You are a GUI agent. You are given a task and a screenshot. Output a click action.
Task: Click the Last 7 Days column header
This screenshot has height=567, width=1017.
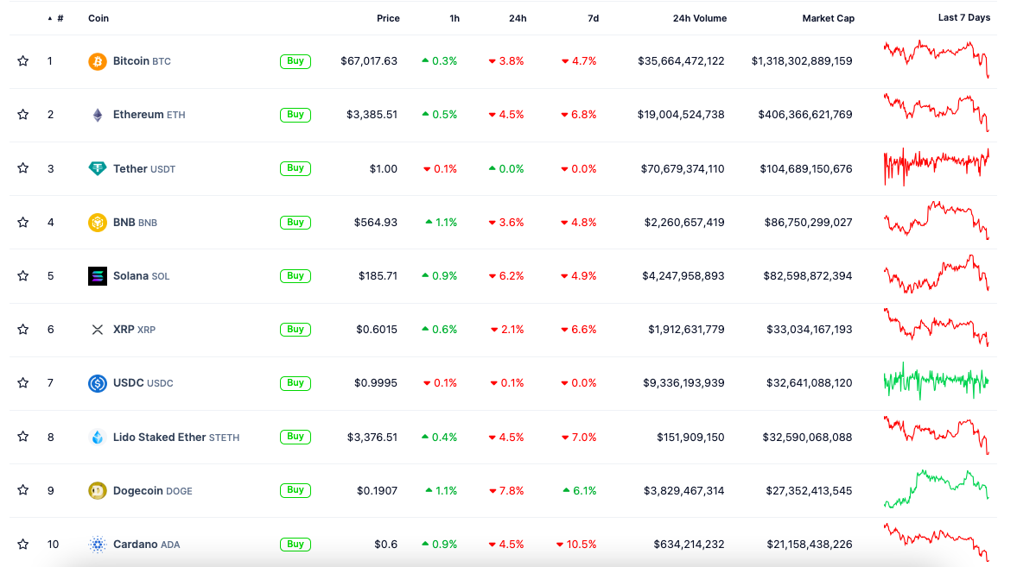coord(963,17)
